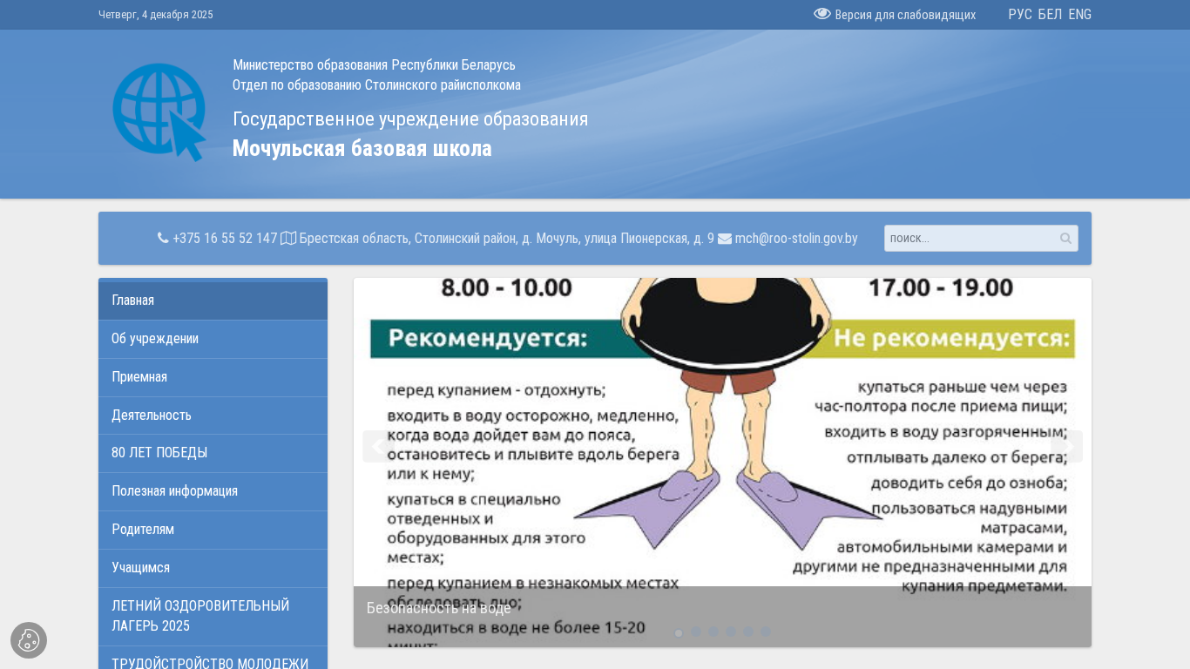This screenshot has width=1190, height=669.
Task: Open cookie settings via the cookie icon
Action: coord(29,640)
